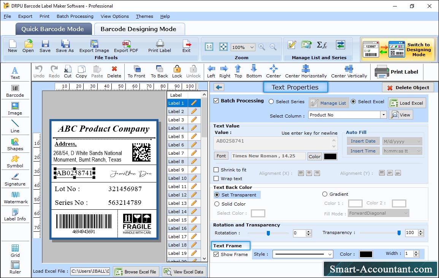Click the Font button
This screenshot has width=439, height=278.
point(221,156)
